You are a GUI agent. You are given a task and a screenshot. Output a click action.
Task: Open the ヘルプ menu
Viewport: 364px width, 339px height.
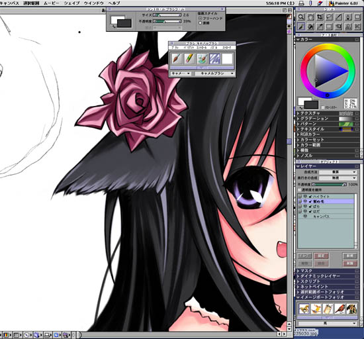coord(114,3)
